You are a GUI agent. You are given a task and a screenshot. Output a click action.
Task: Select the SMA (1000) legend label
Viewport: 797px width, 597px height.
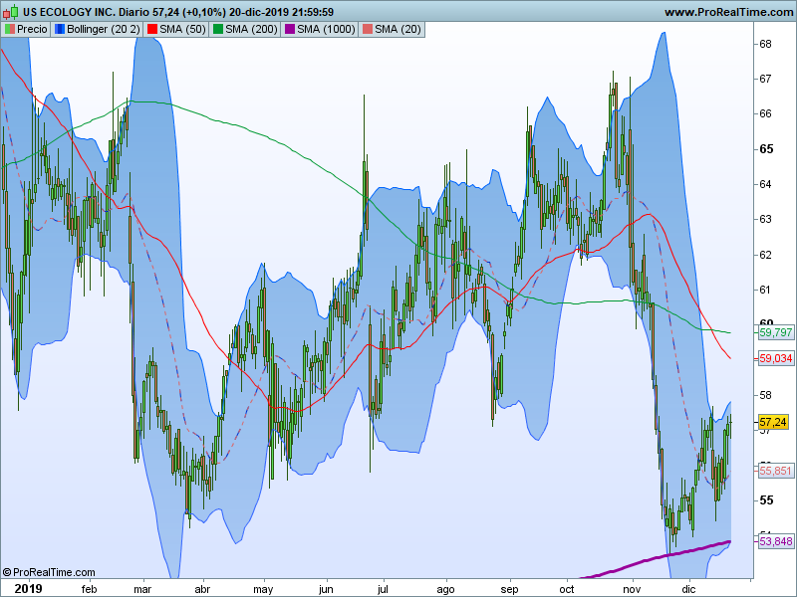[x=326, y=30]
